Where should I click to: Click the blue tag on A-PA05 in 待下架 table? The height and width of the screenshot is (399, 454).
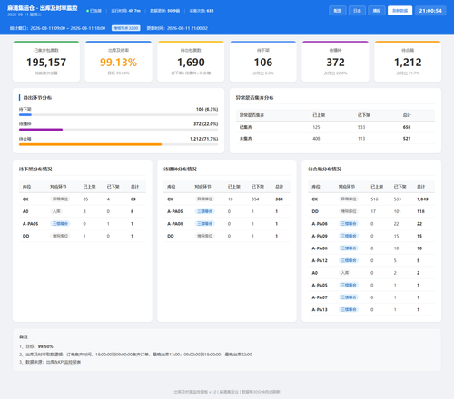tap(60, 224)
